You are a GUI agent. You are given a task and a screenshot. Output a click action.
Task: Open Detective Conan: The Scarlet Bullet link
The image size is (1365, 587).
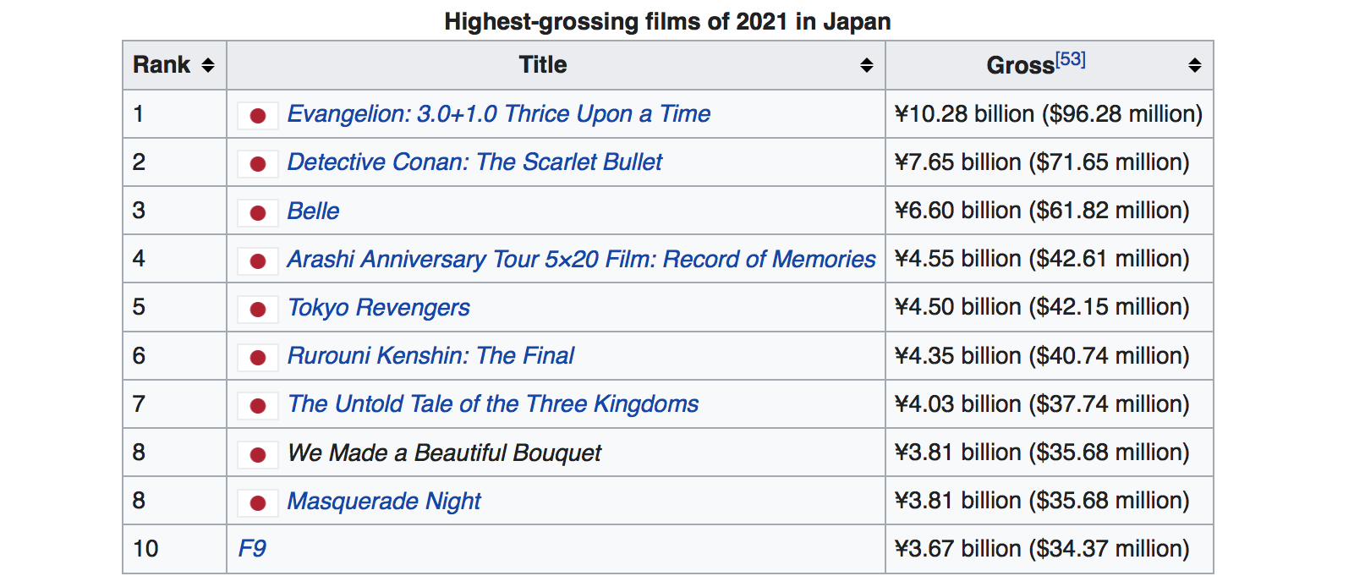[474, 162]
